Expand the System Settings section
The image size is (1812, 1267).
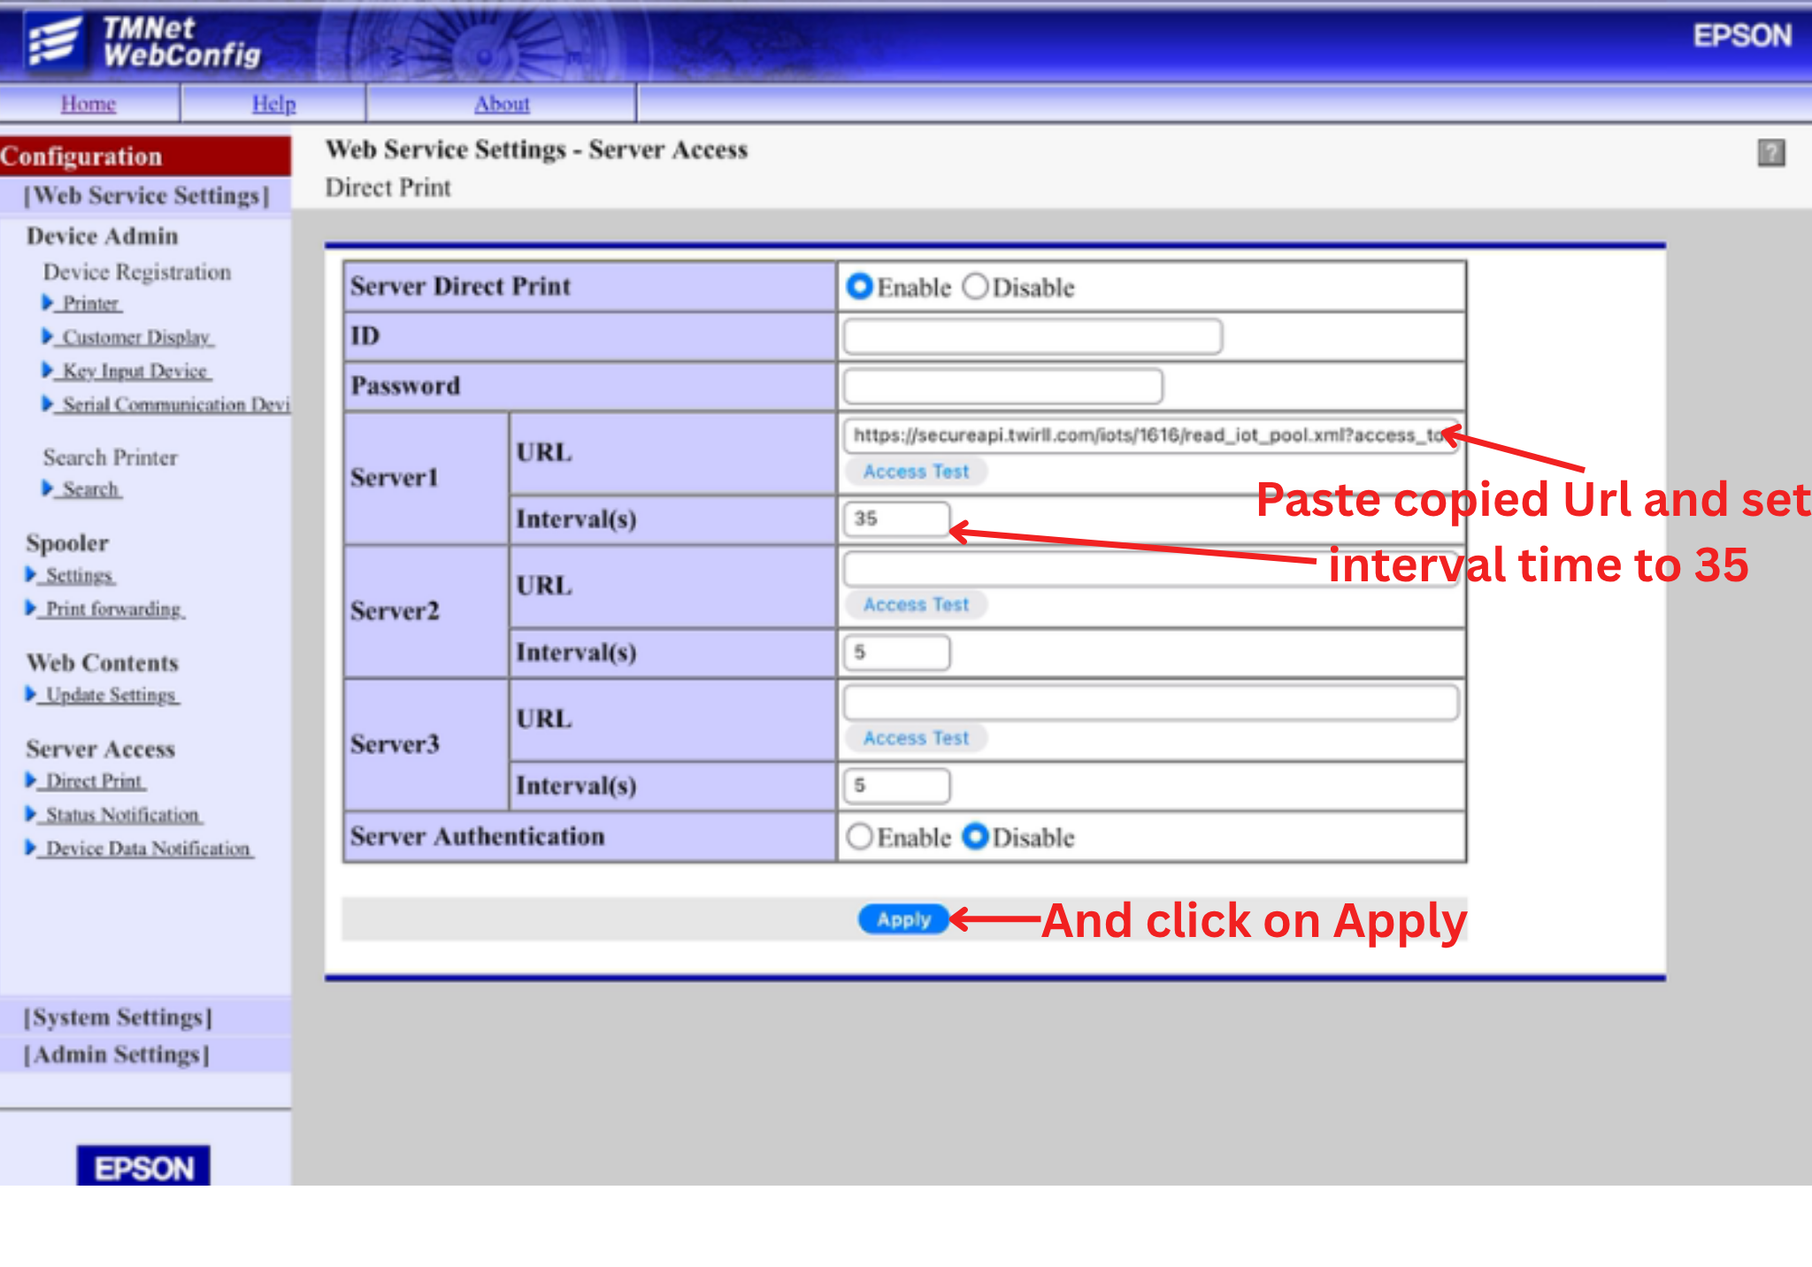[x=118, y=1017]
